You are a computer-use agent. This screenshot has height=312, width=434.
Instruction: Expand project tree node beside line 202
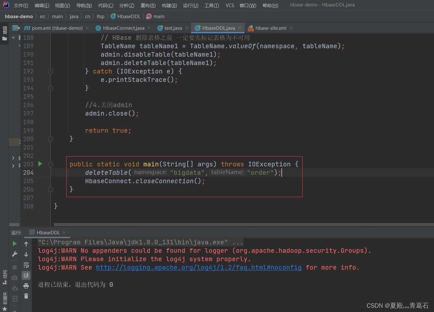[x=13, y=158]
